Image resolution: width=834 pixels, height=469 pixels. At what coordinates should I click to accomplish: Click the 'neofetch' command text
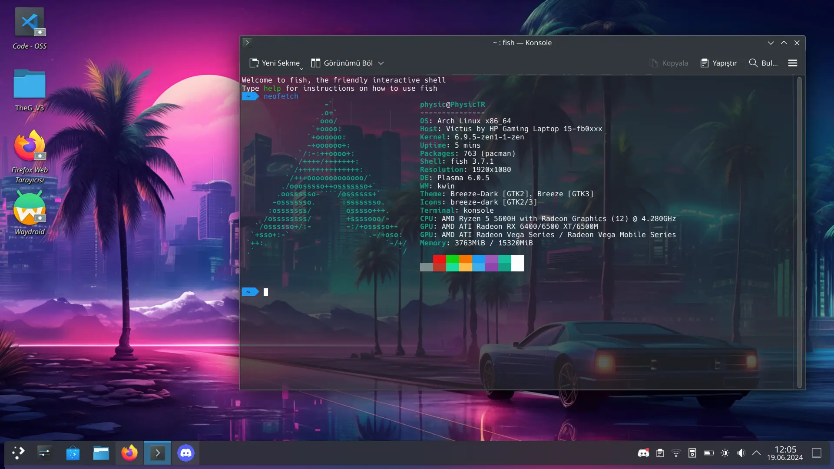coord(281,96)
